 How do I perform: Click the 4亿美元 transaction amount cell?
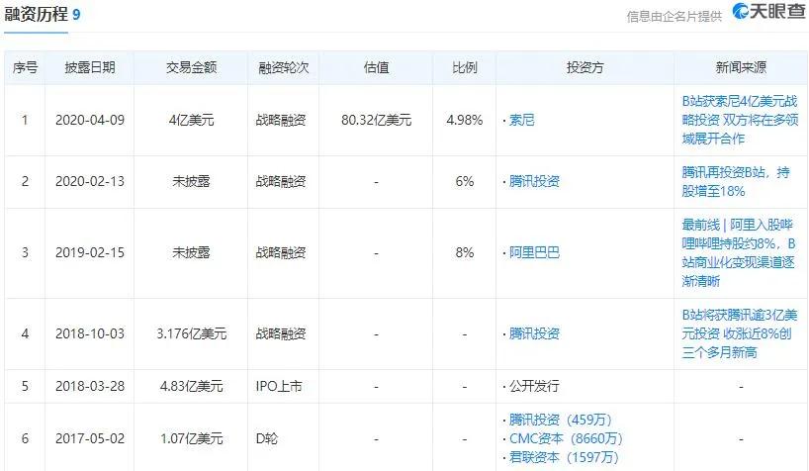point(191,120)
